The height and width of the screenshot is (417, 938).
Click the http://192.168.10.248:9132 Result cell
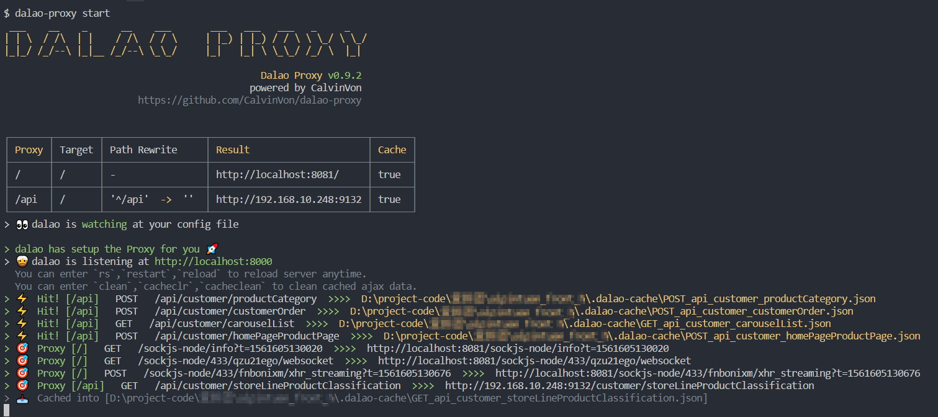point(289,199)
